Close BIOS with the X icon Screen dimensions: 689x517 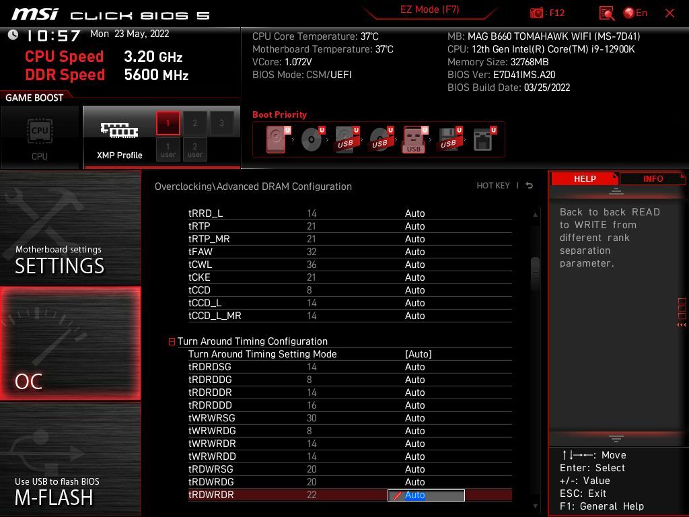(x=669, y=13)
